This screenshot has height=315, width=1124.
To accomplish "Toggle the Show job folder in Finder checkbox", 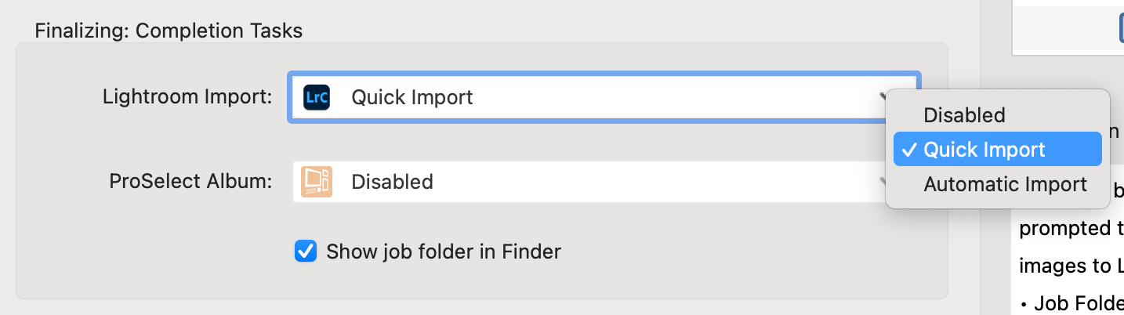I will 305,252.
